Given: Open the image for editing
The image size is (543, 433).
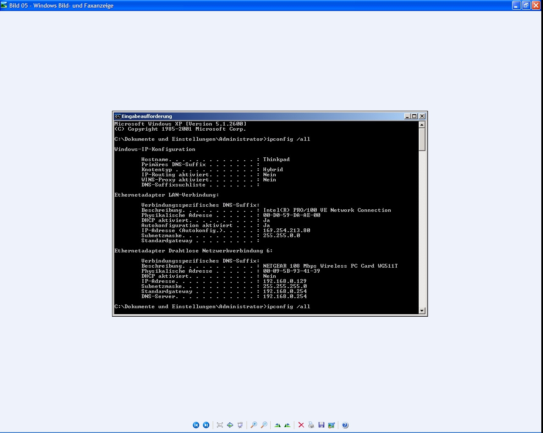Looking at the screenshot, I should tap(332, 425).
